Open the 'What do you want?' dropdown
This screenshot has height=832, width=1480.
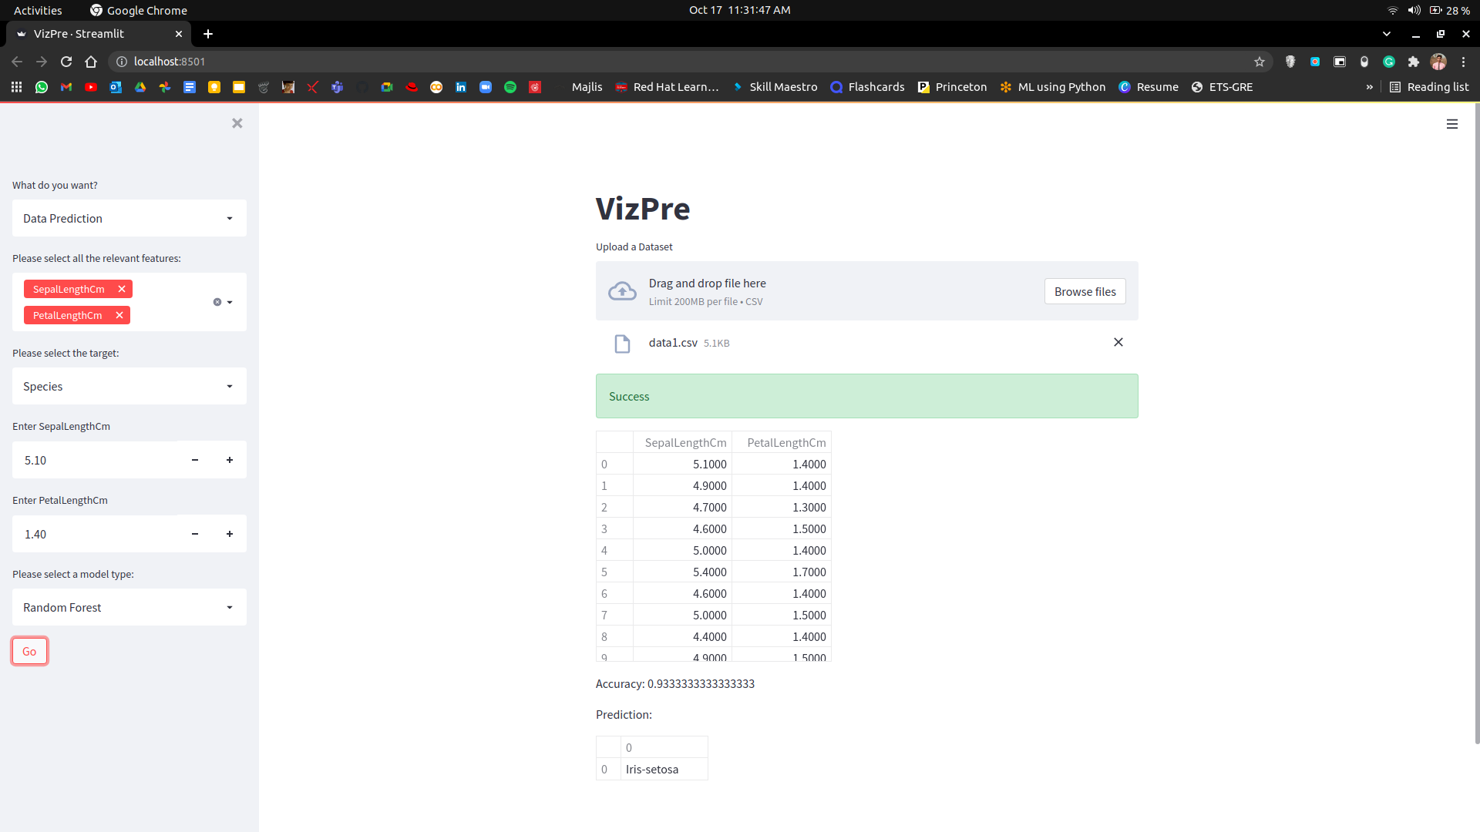click(x=129, y=218)
